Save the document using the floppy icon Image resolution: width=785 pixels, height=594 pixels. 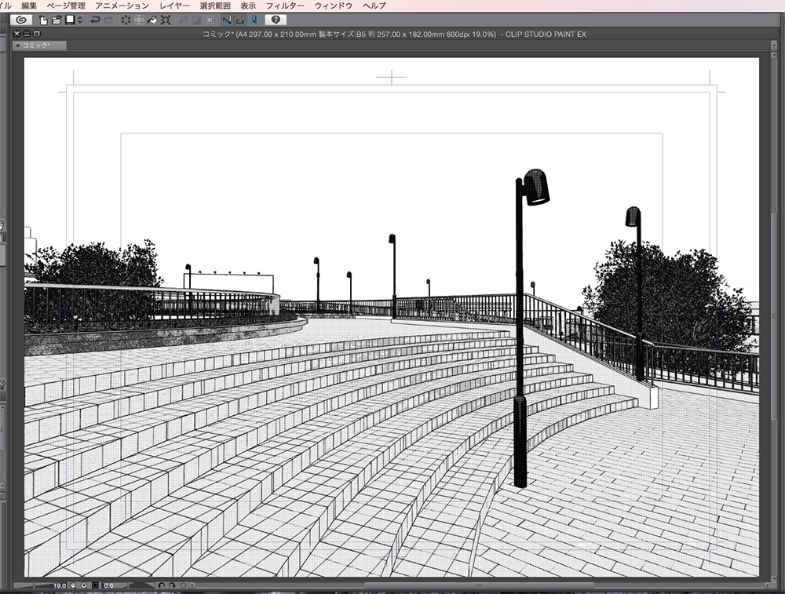tap(70, 20)
